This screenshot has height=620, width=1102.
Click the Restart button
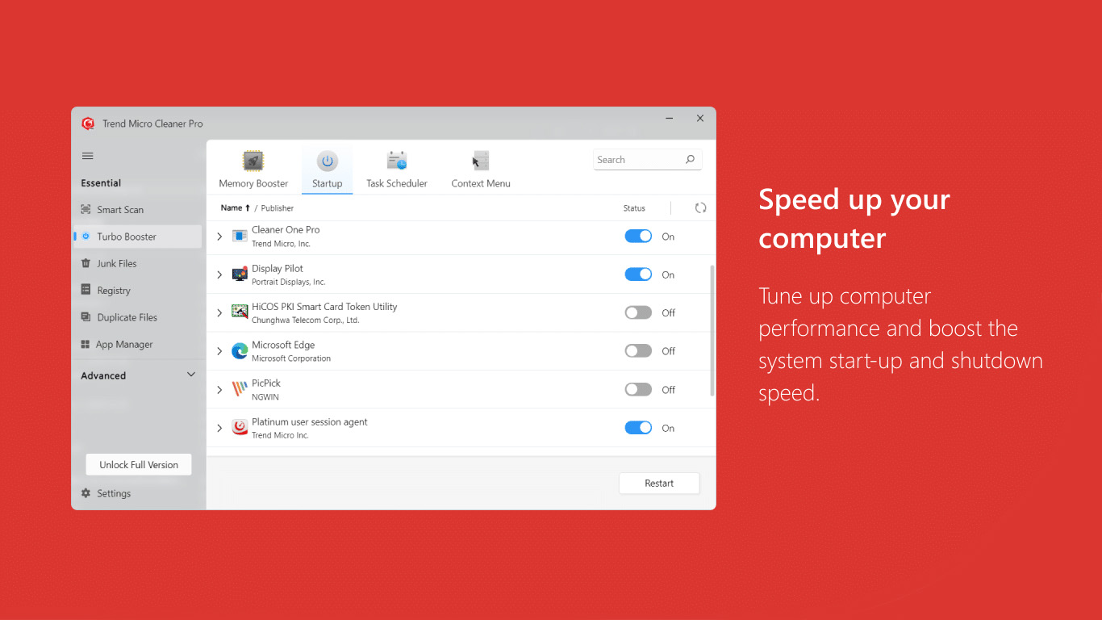coord(659,483)
